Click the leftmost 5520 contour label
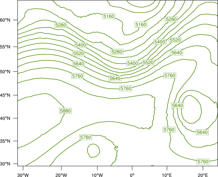218x177 pixels. (79, 53)
